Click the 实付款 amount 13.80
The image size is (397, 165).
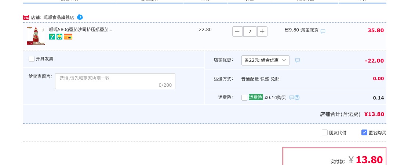[x=369, y=160]
